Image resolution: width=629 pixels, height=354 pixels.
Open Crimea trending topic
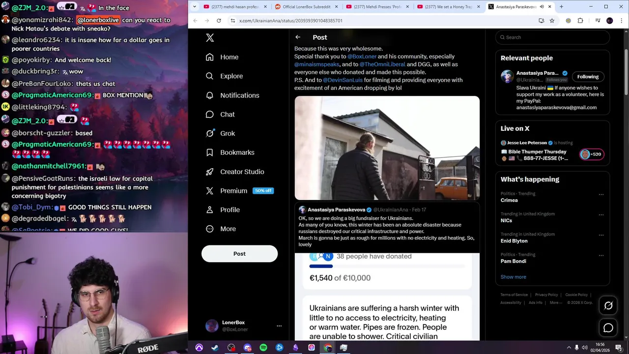click(x=509, y=201)
